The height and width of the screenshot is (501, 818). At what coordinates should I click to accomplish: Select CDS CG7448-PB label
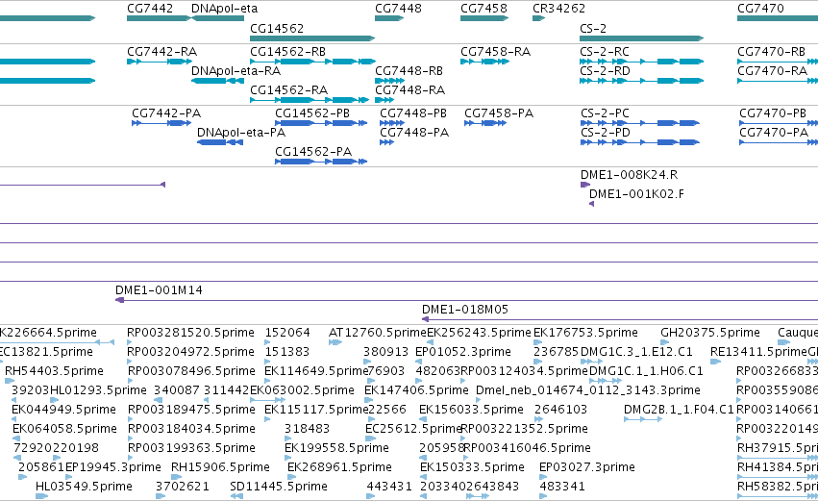413,113
